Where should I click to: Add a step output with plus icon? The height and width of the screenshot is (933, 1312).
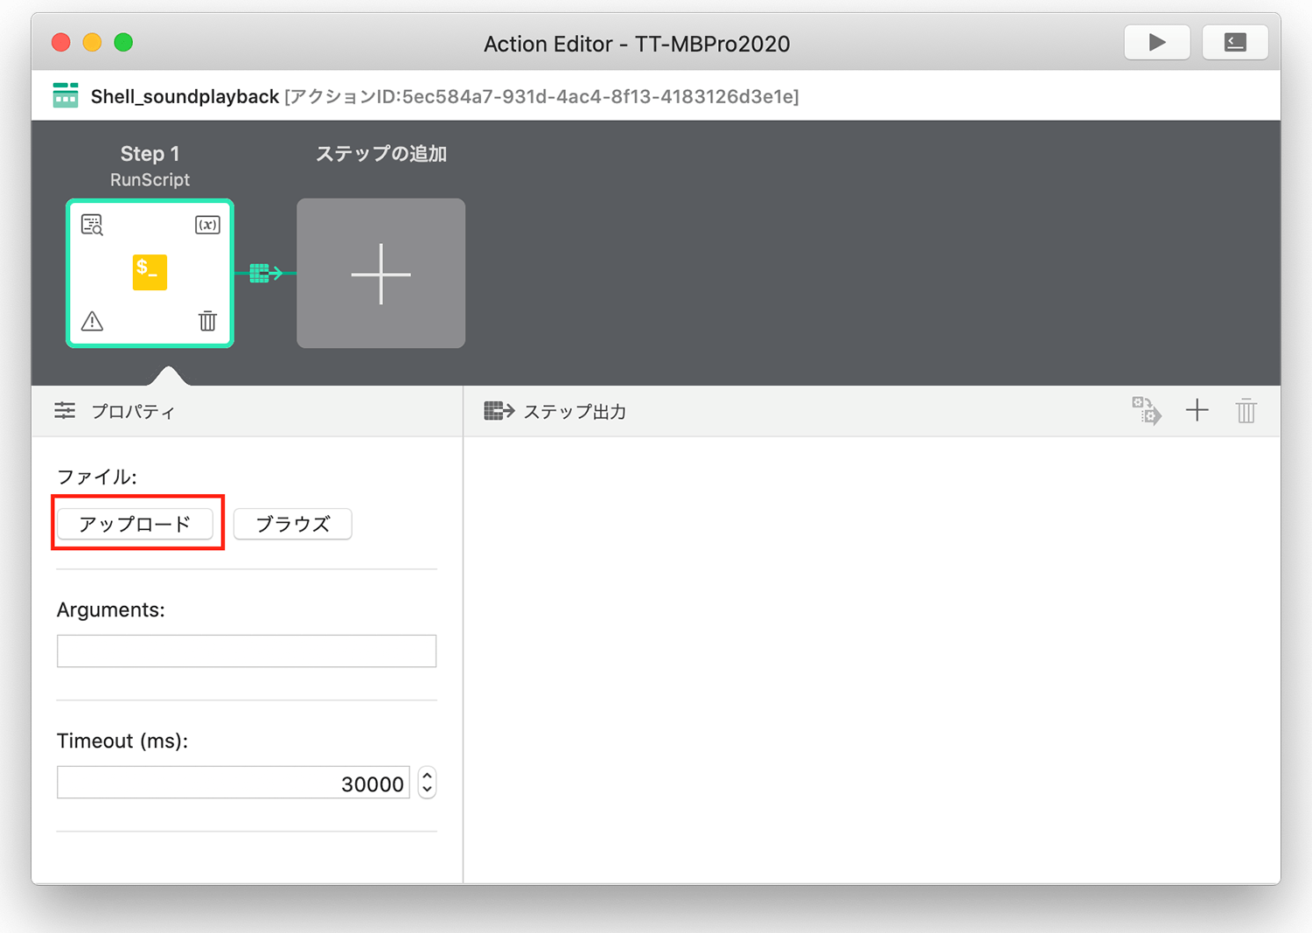point(1197,410)
